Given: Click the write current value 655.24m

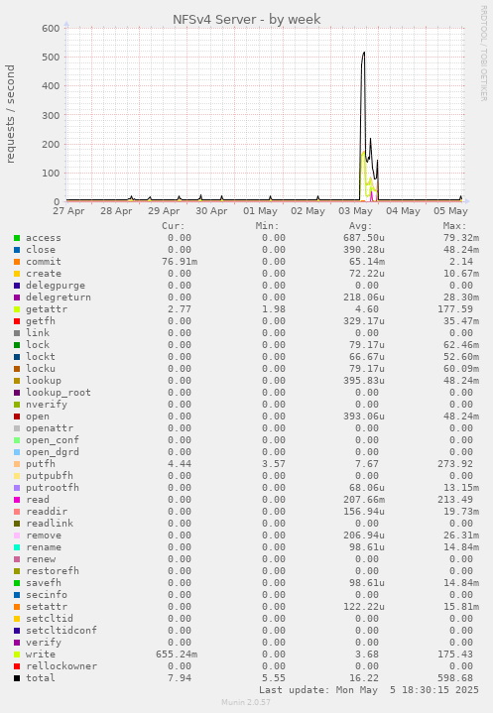Looking at the screenshot, I should 177,654.
